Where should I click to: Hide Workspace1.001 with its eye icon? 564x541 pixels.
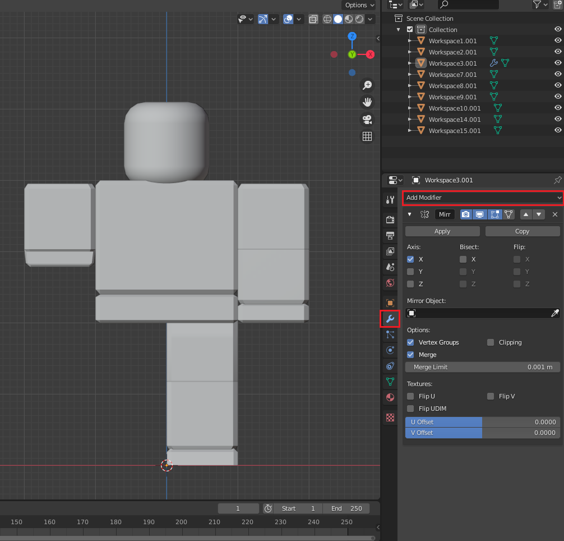tap(557, 40)
